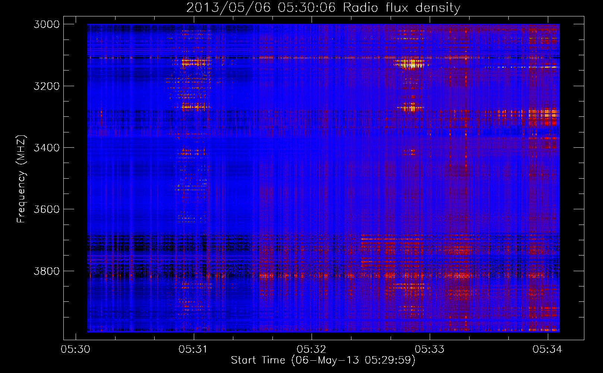
Task: Click the "Start Time (06-May-13 05:29:59)" x-axis label
Action: click(323, 360)
